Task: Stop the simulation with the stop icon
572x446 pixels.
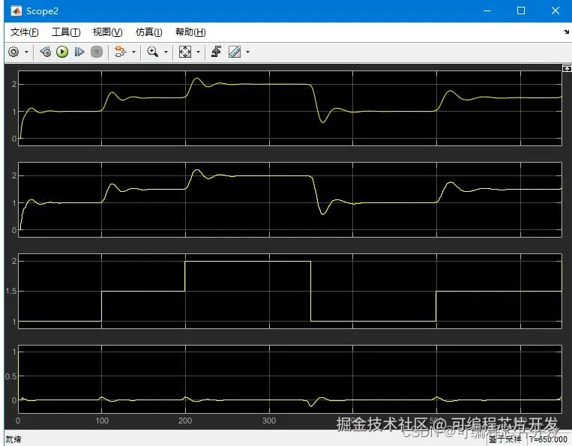Action: point(96,52)
